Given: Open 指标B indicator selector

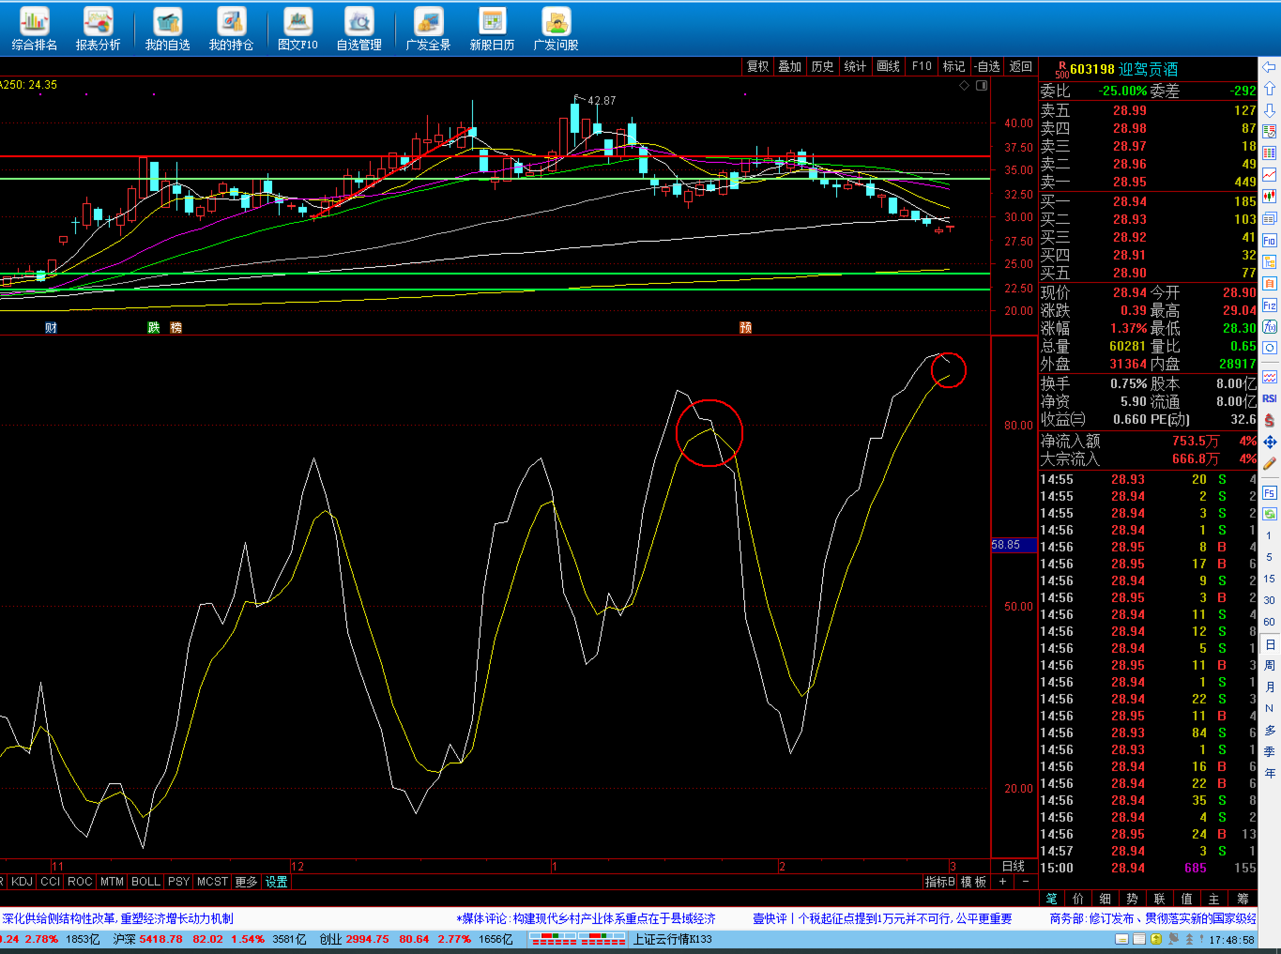Looking at the screenshot, I should coord(939,882).
